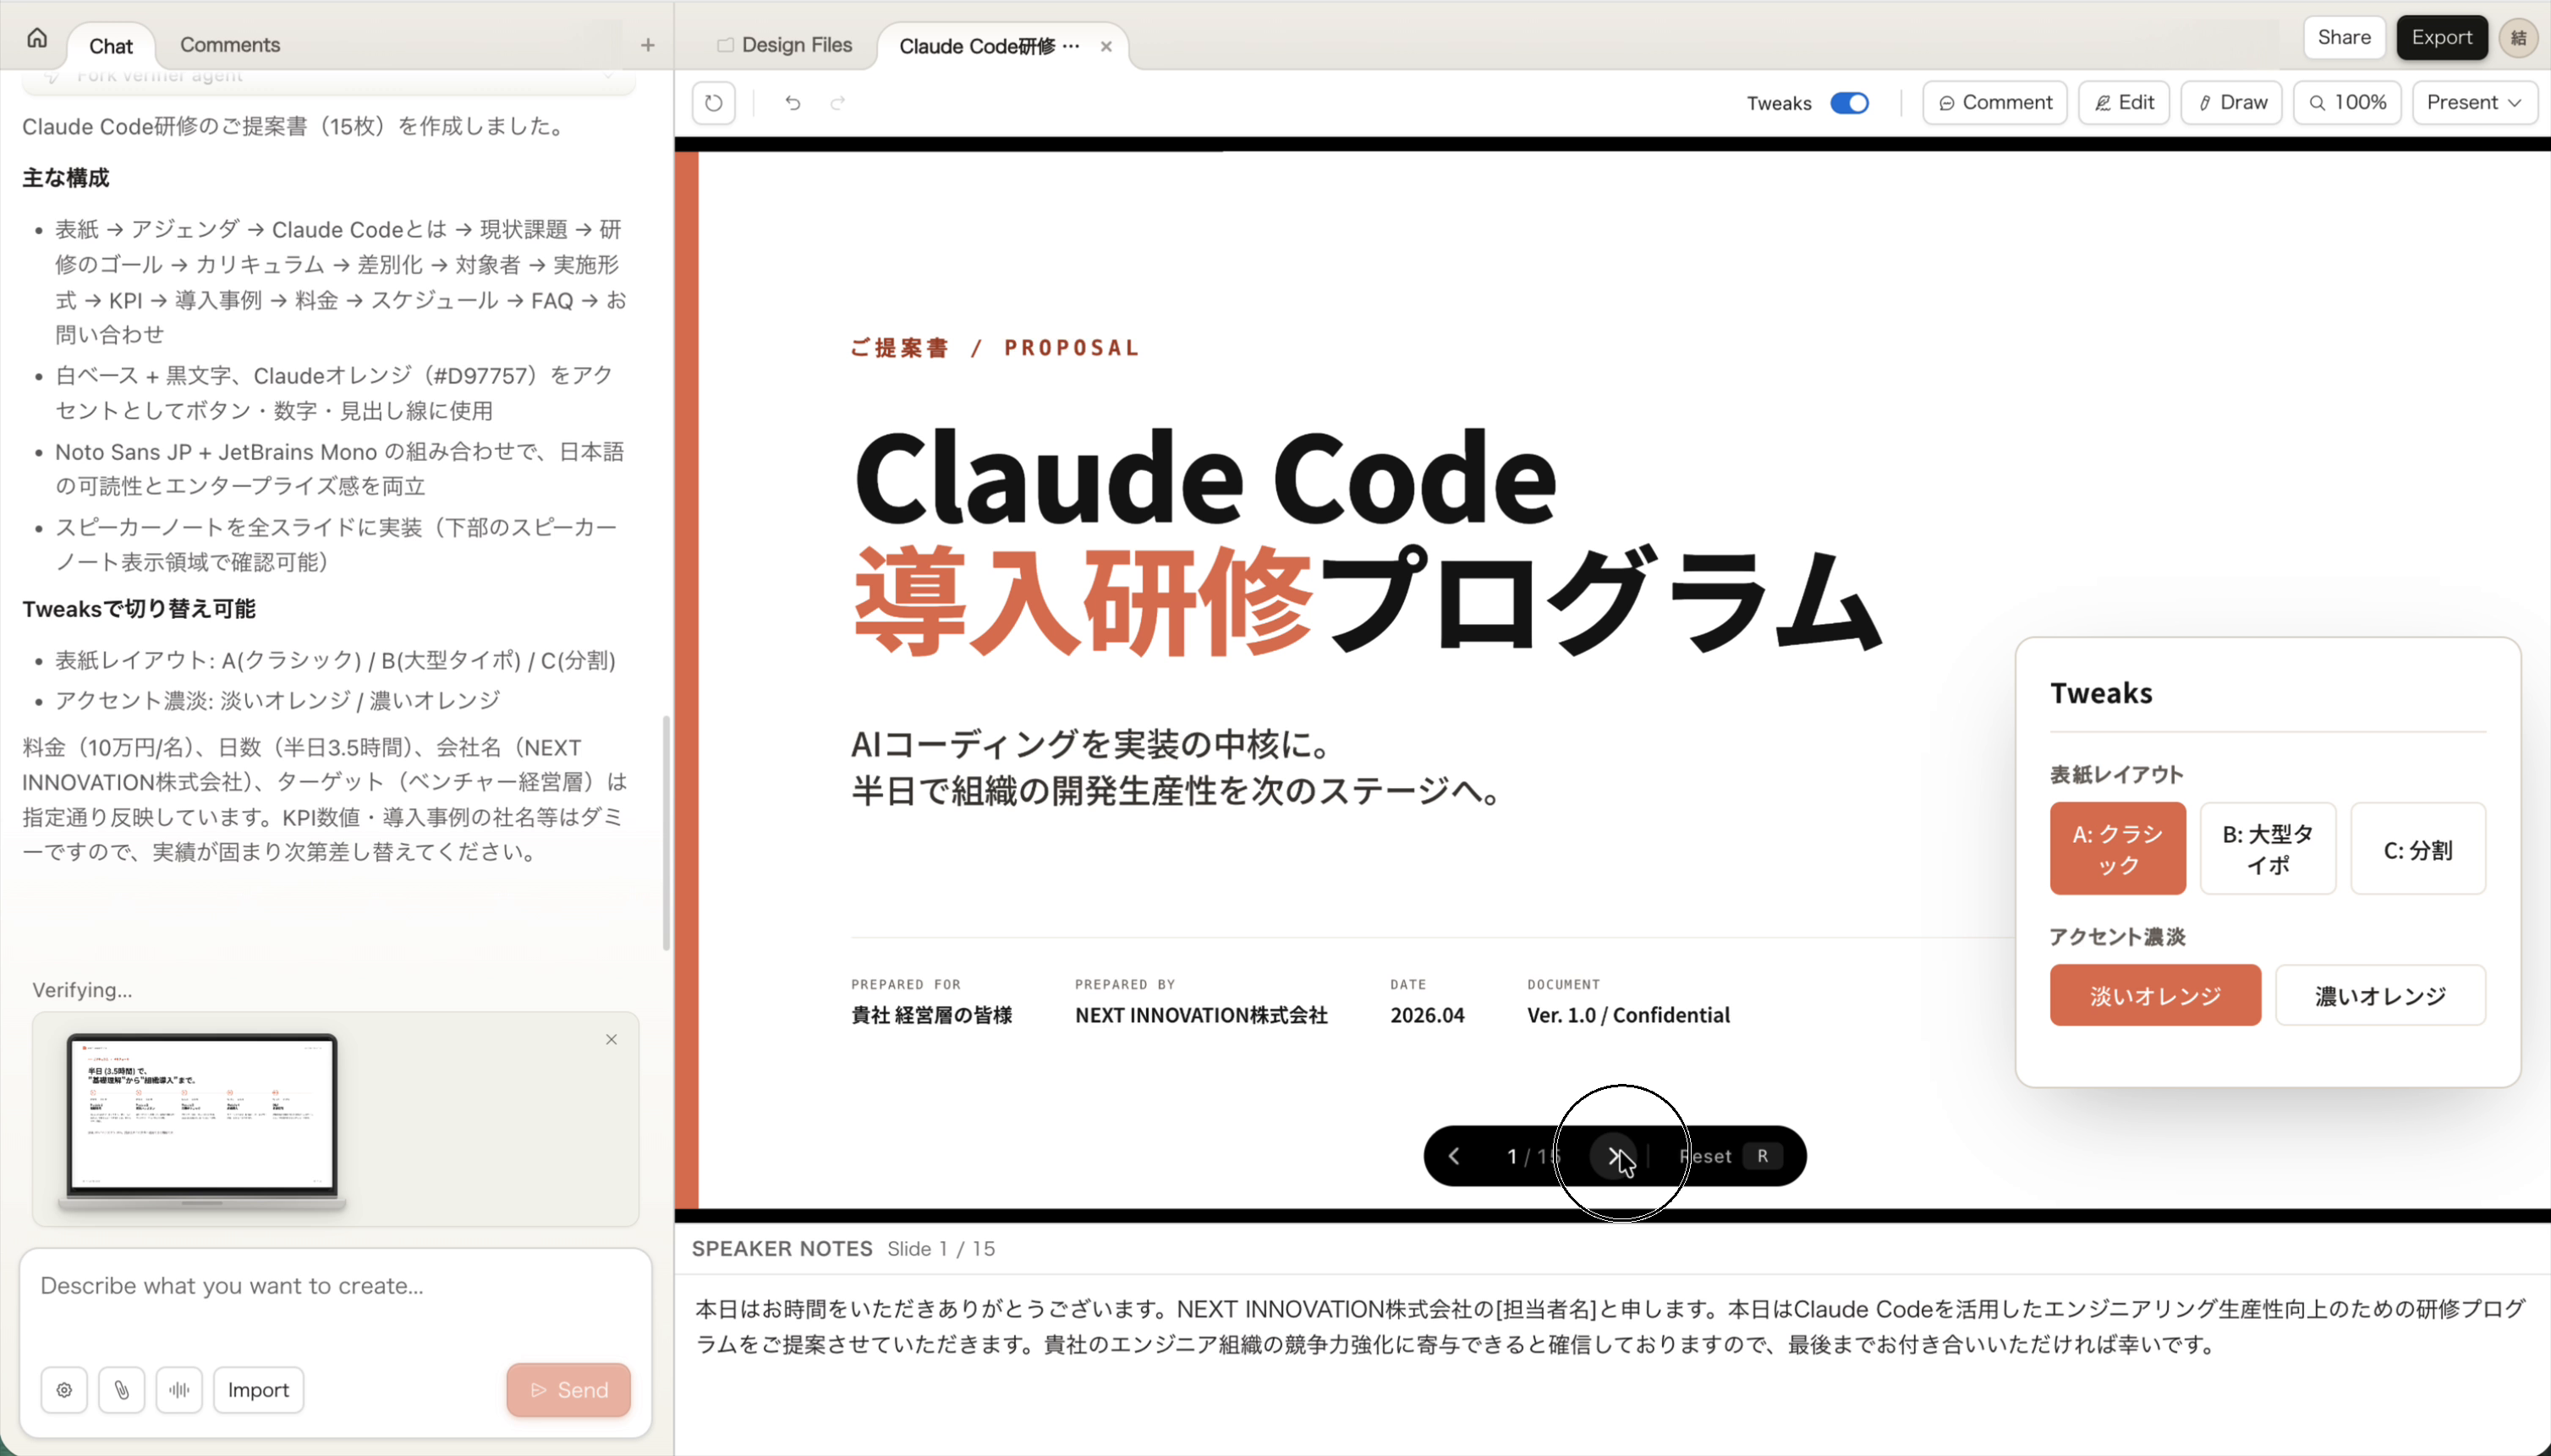
Task: Select the 淡いオレンジ accent swatch
Action: (x=2153, y=995)
